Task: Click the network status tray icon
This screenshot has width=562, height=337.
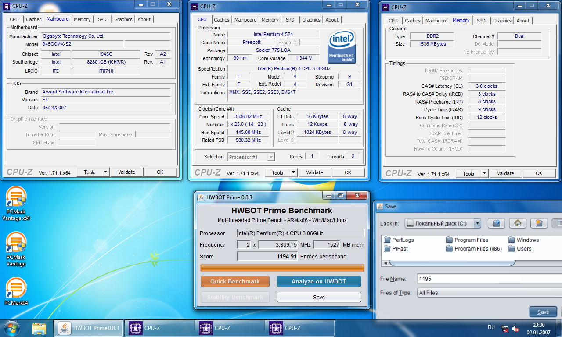Action: click(505, 328)
